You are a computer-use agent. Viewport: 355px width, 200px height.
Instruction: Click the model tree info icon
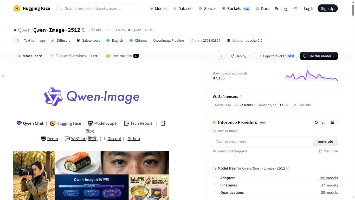[x=288, y=168]
